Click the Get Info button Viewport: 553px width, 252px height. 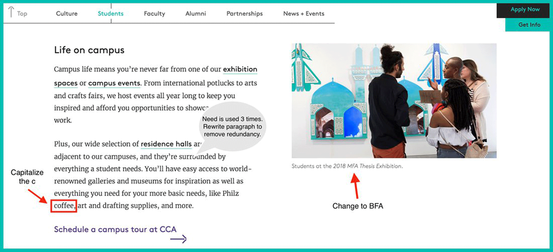click(x=529, y=24)
